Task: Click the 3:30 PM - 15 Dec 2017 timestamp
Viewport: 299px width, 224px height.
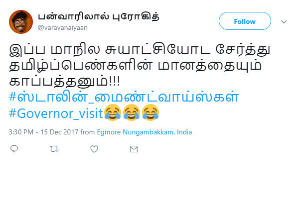Action: (43, 132)
